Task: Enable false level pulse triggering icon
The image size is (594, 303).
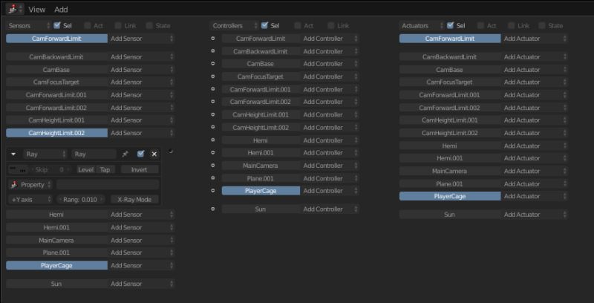Action: pos(23,169)
